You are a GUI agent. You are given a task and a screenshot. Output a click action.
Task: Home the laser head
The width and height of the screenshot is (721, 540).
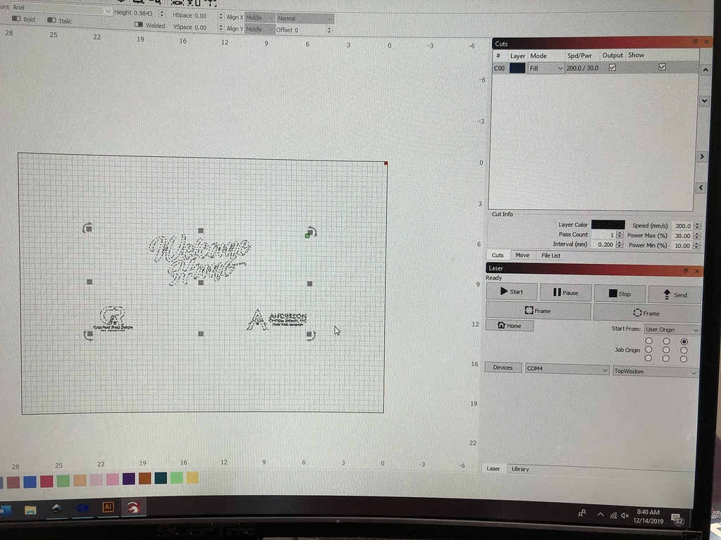(x=510, y=325)
